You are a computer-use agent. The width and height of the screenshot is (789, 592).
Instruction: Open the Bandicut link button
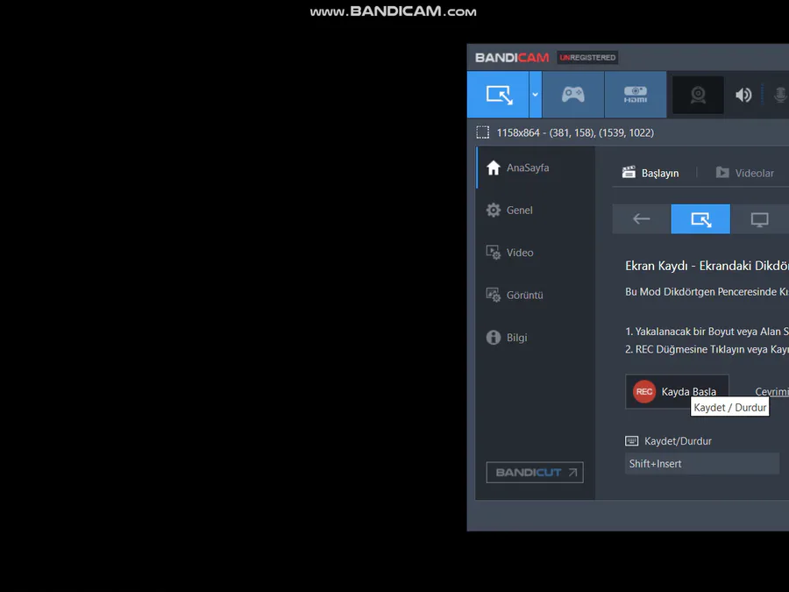(535, 472)
